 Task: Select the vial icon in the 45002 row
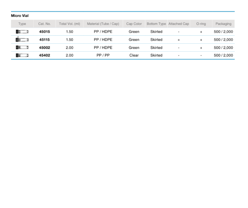pyautogui.click(x=22, y=48)
